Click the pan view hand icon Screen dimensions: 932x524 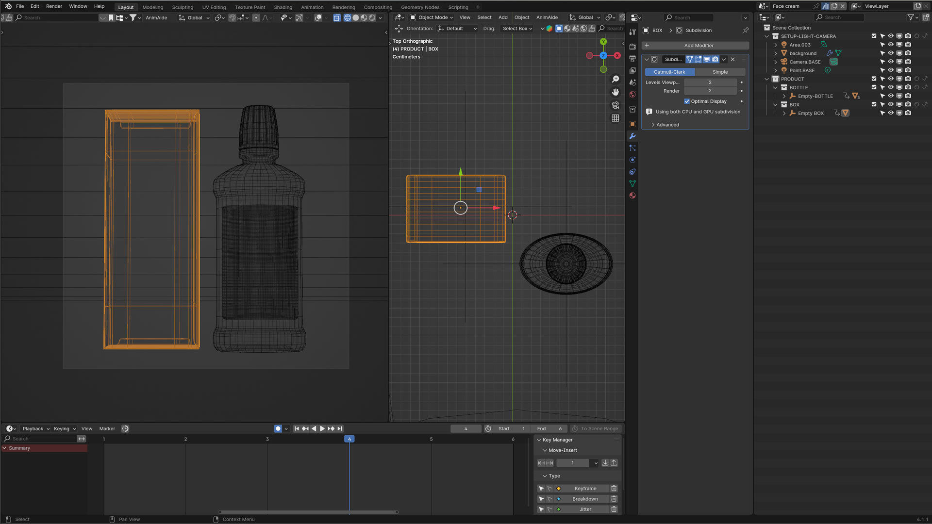pyautogui.click(x=616, y=92)
